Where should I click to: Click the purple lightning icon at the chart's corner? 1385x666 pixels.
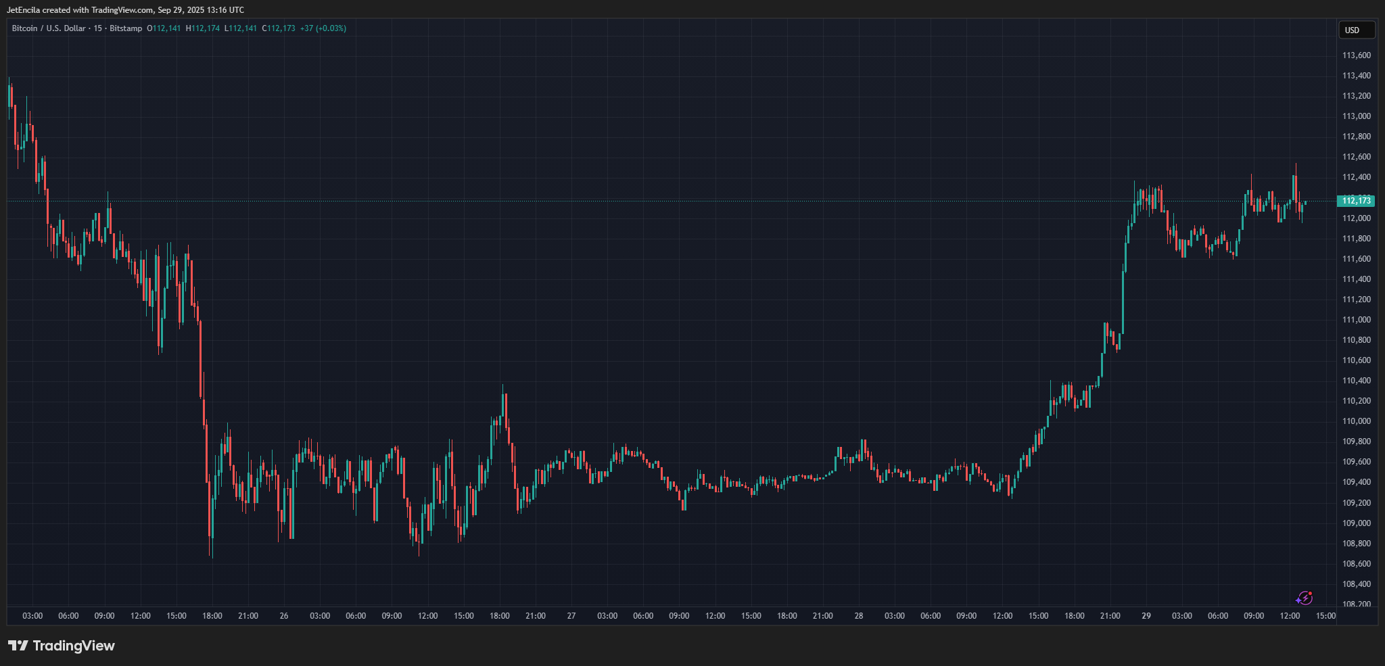coord(1305,598)
